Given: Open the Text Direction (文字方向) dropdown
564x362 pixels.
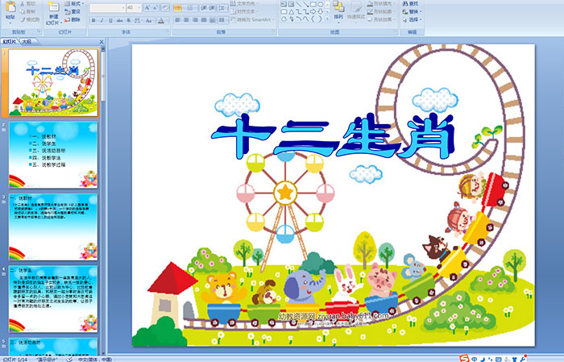Looking at the screenshot, I should tap(245, 3).
